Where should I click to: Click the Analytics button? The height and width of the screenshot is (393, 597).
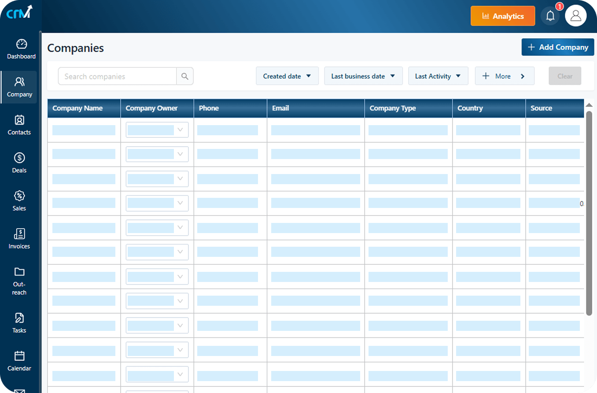pyautogui.click(x=503, y=16)
